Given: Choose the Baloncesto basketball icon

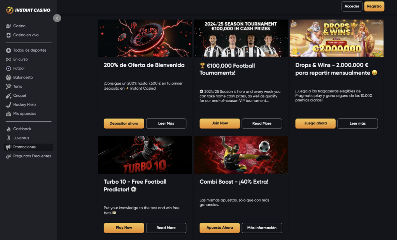Looking at the screenshot, I should (9, 77).
